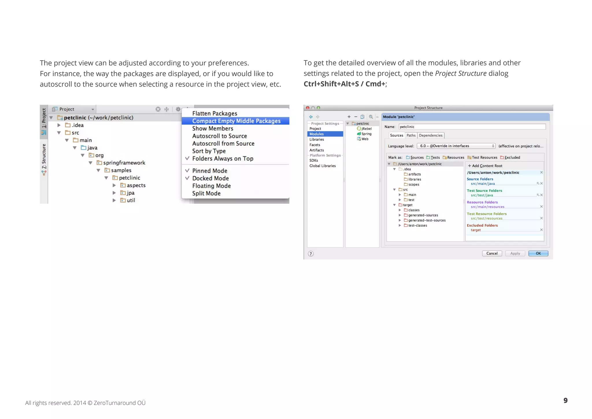Enable Split Mode
Viewport: 592px width, 419px height.
[x=235, y=193]
